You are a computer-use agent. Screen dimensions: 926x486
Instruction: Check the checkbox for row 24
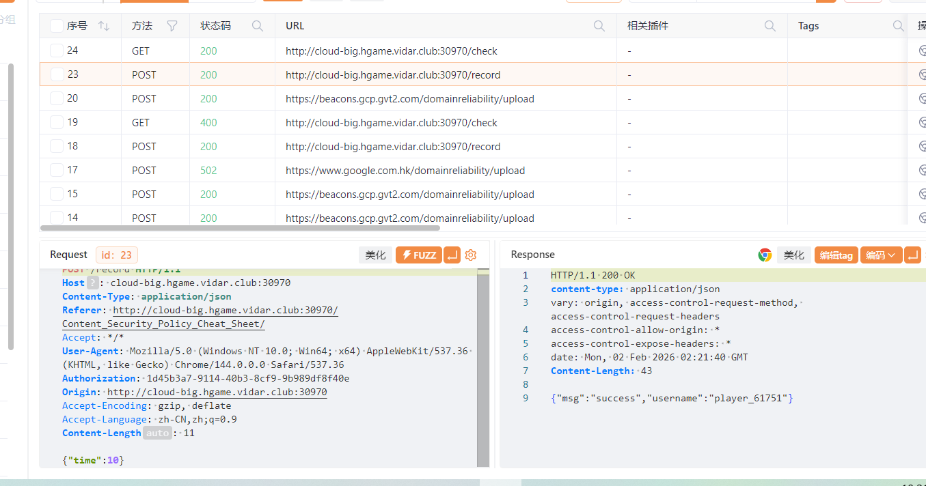[x=57, y=51]
